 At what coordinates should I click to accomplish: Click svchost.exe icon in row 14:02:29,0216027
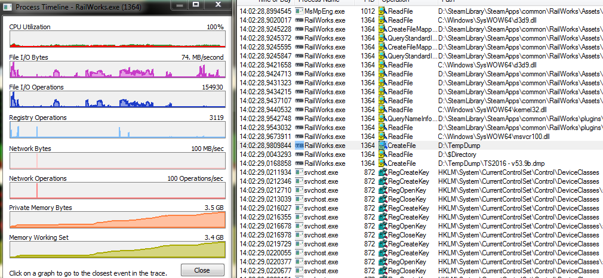tap(299, 208)
